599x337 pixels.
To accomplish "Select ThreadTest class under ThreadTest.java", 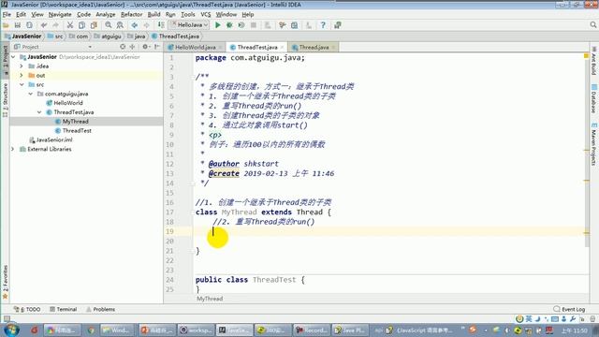I will point(77,131).
